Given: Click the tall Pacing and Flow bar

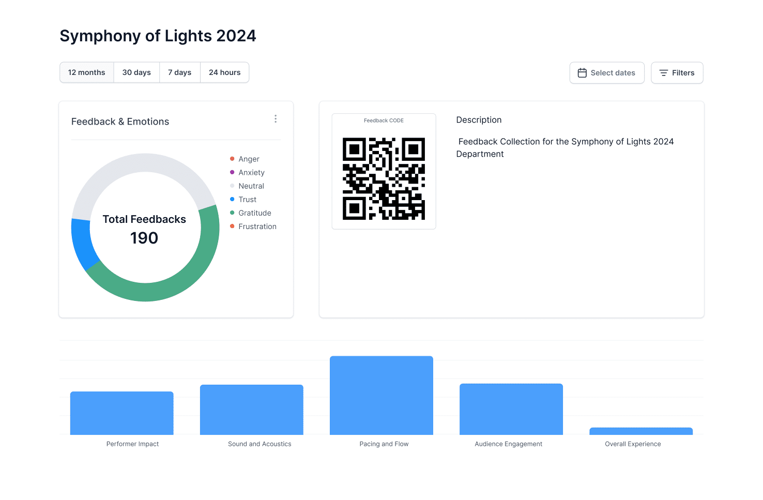Looking at the screenshot, I should (x=381, y=396).
